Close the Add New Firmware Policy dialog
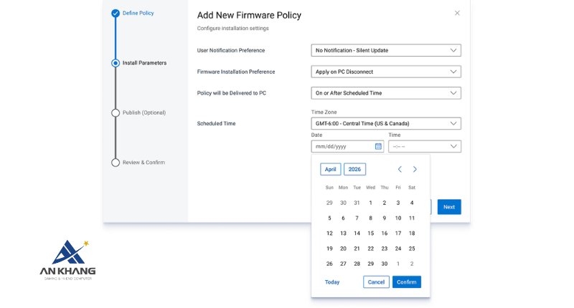Viewport: 574px width, 308px height. click(457, 13)
